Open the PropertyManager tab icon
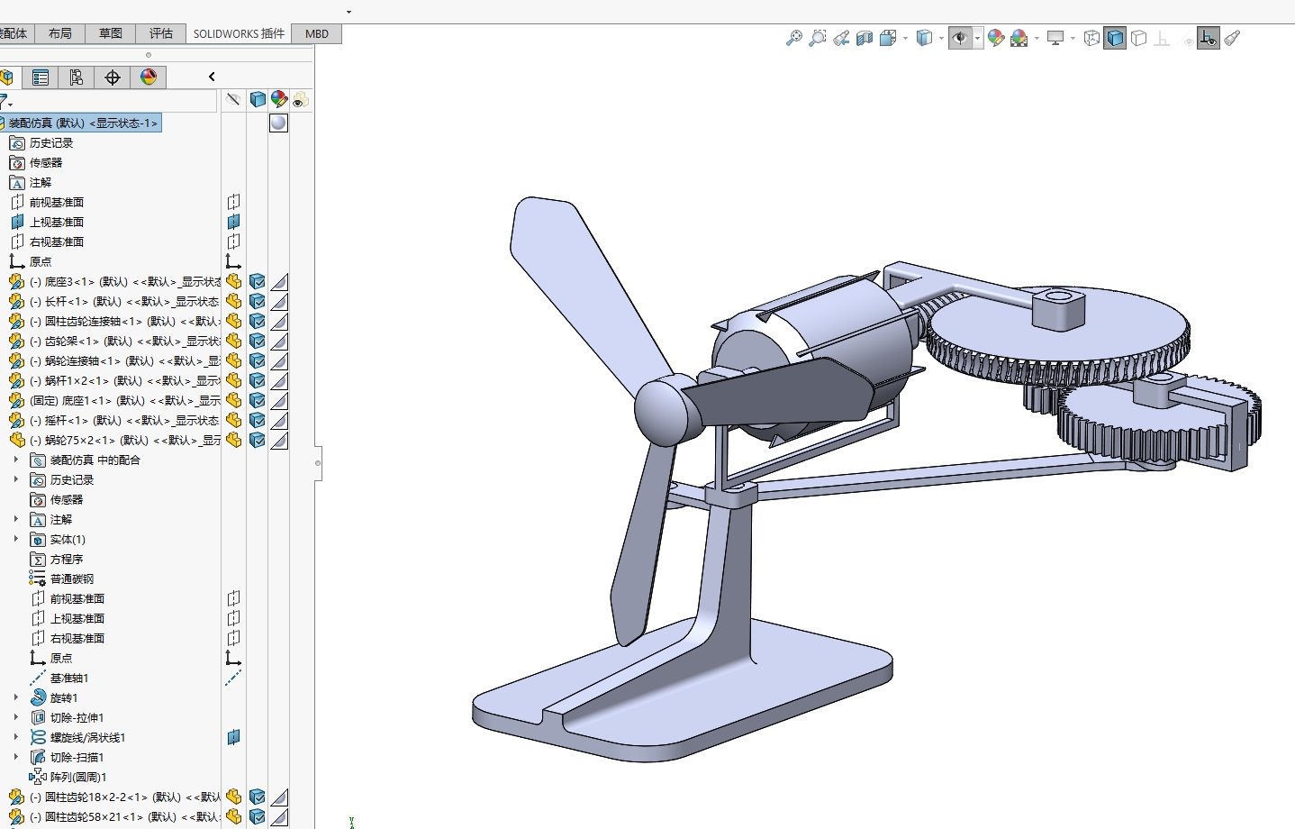This screenshot has height=829, width=1295. point(41,77)
